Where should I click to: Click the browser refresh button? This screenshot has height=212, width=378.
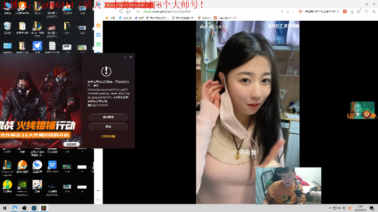[121, 11]
